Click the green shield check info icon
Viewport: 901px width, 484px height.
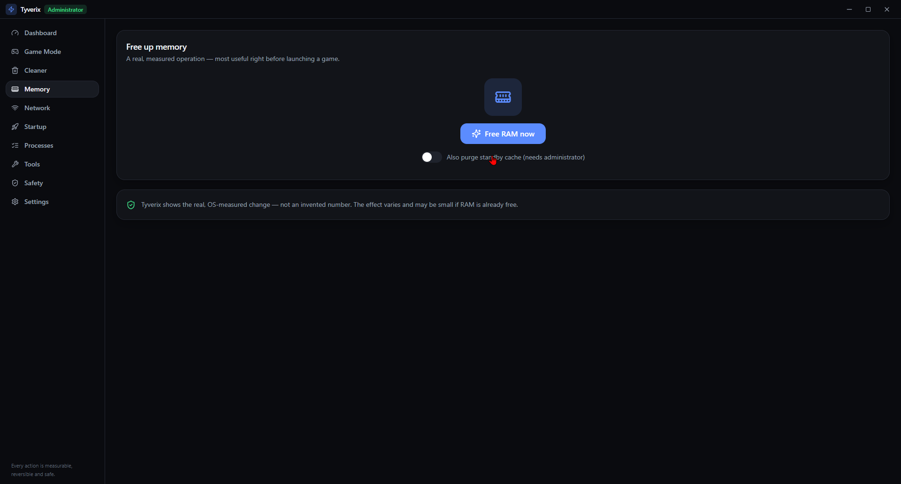pyautogui.click(x=131, y=205)
